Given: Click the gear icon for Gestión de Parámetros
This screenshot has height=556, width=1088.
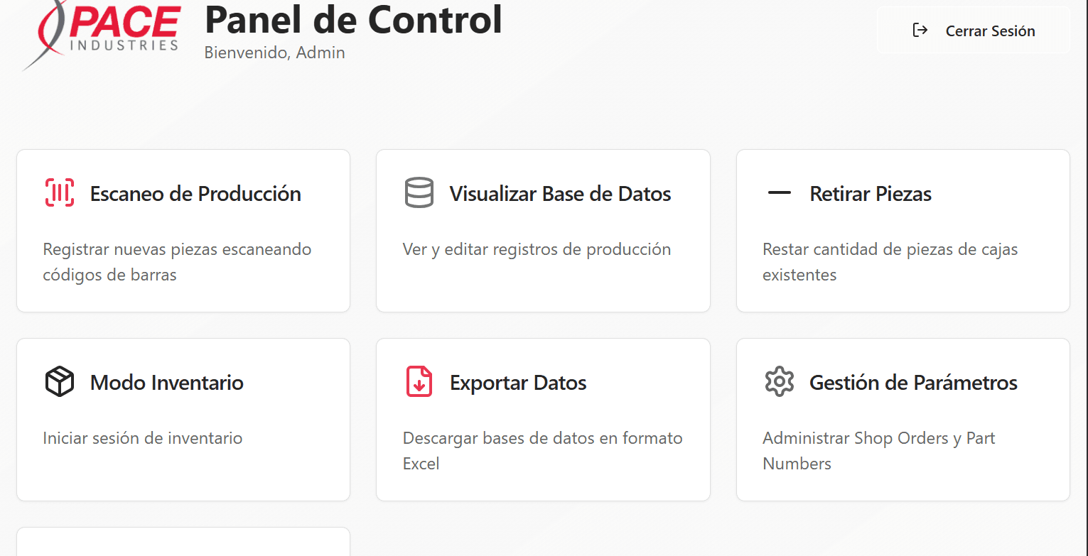Looking at the screenshot, I should point(779,382).
